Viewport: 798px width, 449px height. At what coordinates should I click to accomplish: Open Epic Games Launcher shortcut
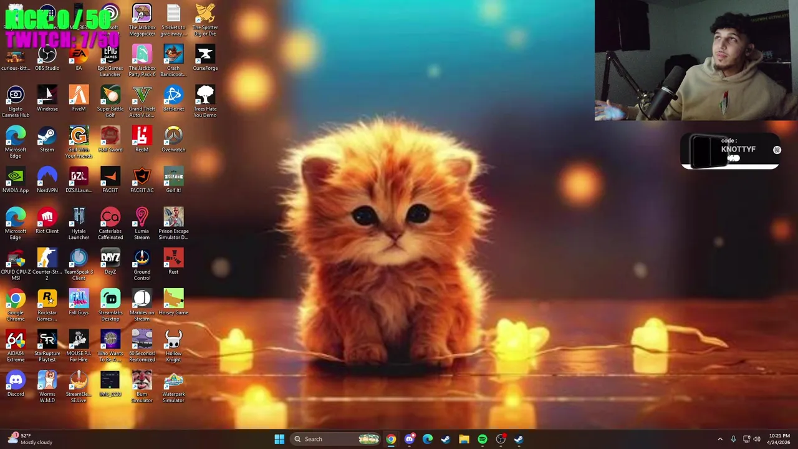[x=110, y=60]
